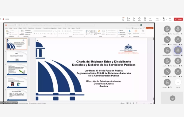Open the meeting Chat panel
Image resolution: width=184 pixels, height=117 pixels.
coord(123,19)
